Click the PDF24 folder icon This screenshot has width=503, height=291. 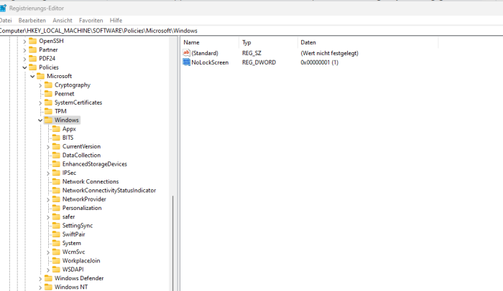(x=33, y=58)
